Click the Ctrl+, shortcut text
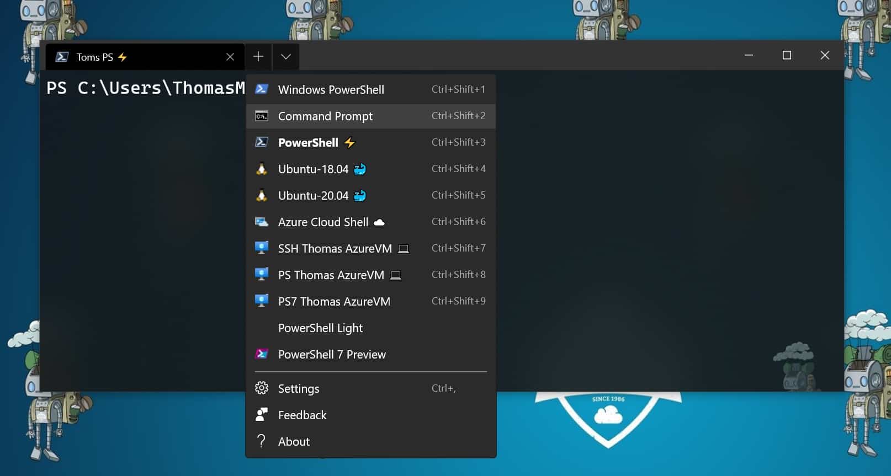Image resolution: width=891 pixels, height=476 pixels. 444,388
